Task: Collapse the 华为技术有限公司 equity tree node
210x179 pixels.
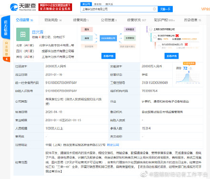Action: [155, 37]
